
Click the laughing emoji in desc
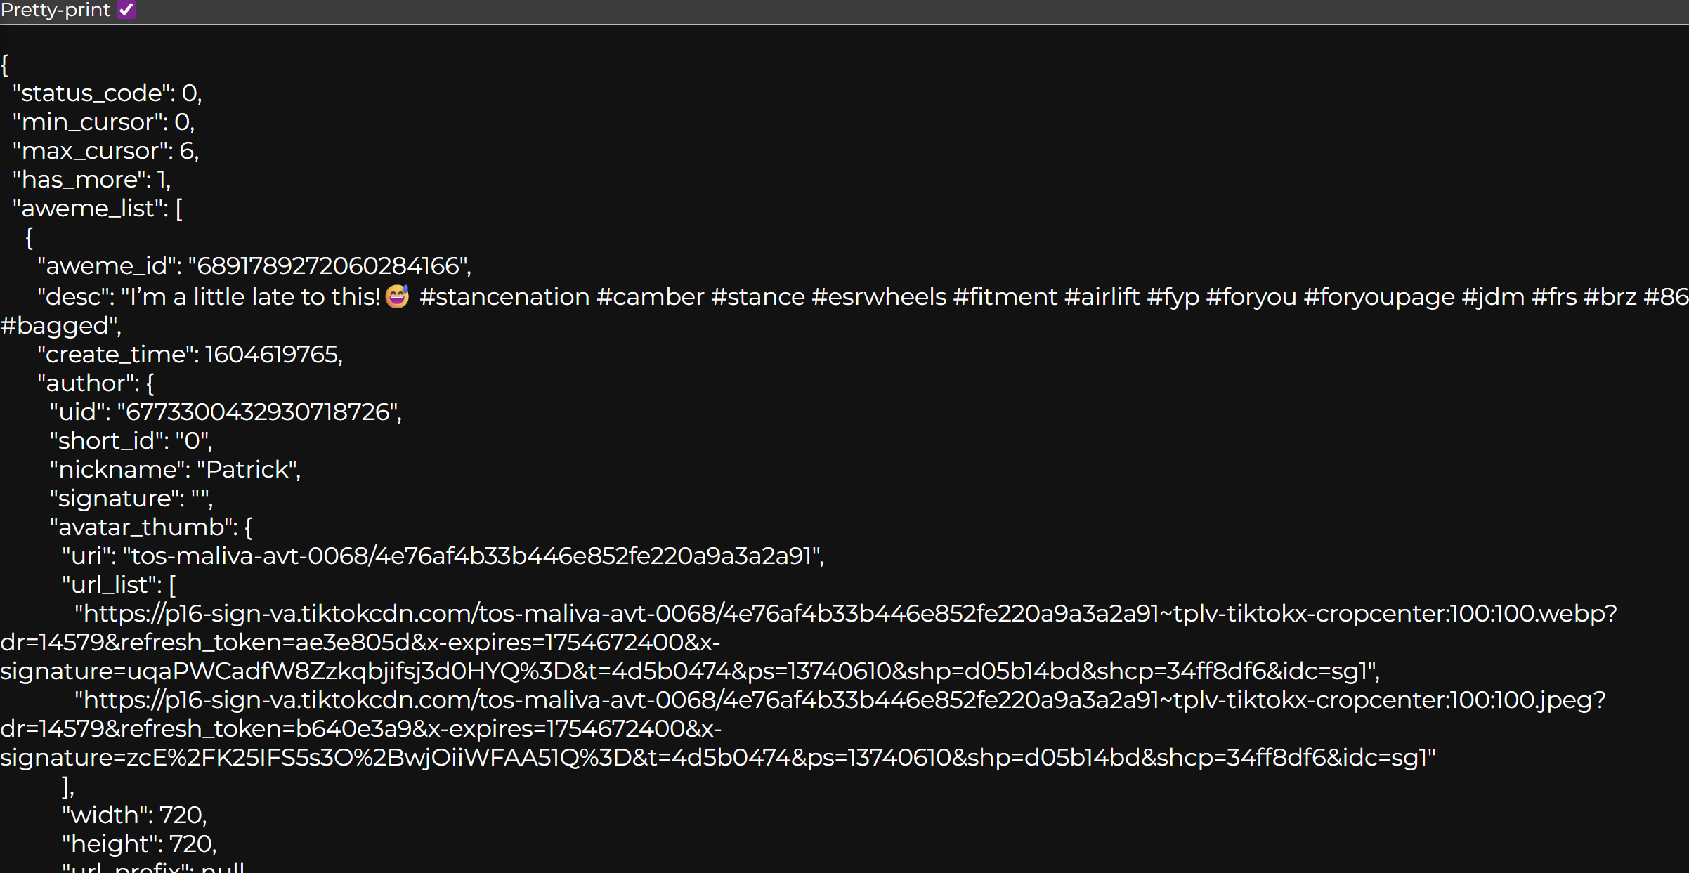point(397,297)
